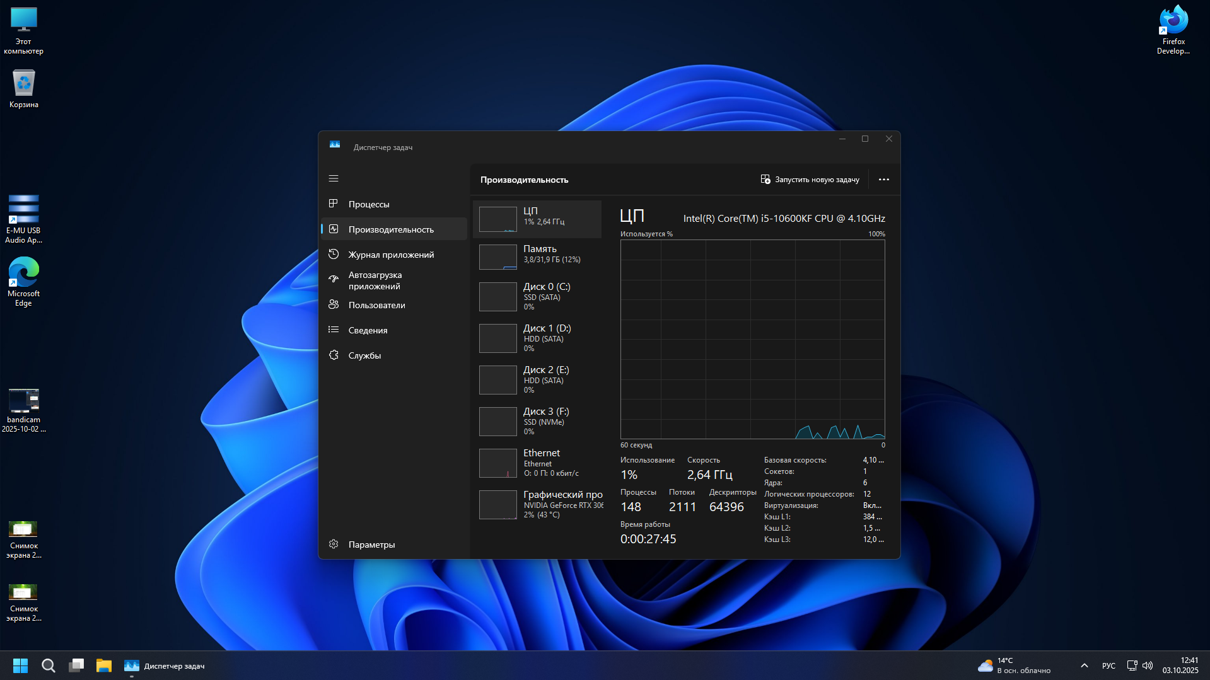Go to the Пользователи page
This screenshot has width=1210, height=680.
tap(394, 305)
